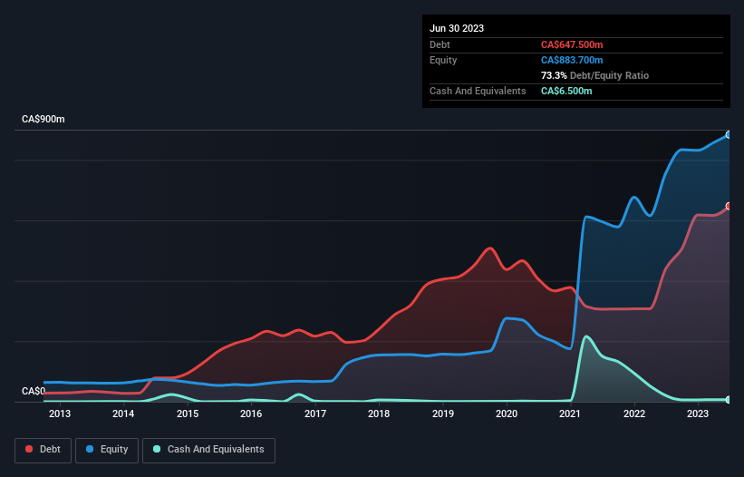The image size is (744, 477).
Task: Click the 73.3% Debt/Equity Ratio text
Action: coord(594,75)
